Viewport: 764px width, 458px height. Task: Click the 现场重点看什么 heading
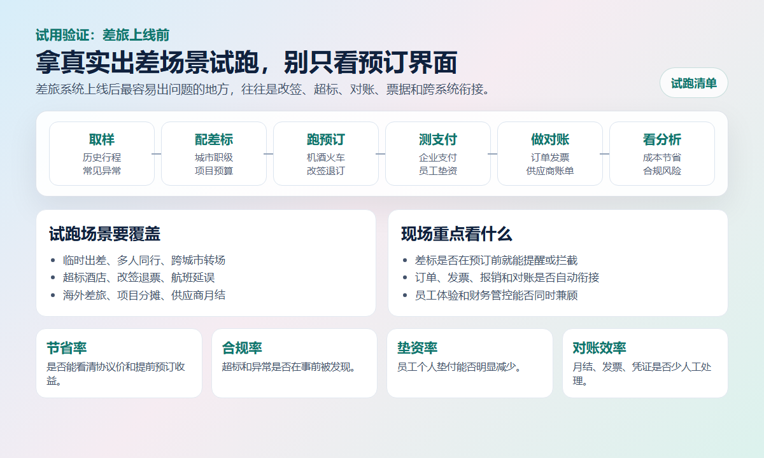click(456, 234)
